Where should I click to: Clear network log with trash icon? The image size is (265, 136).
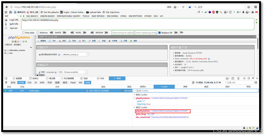(6, 83)
